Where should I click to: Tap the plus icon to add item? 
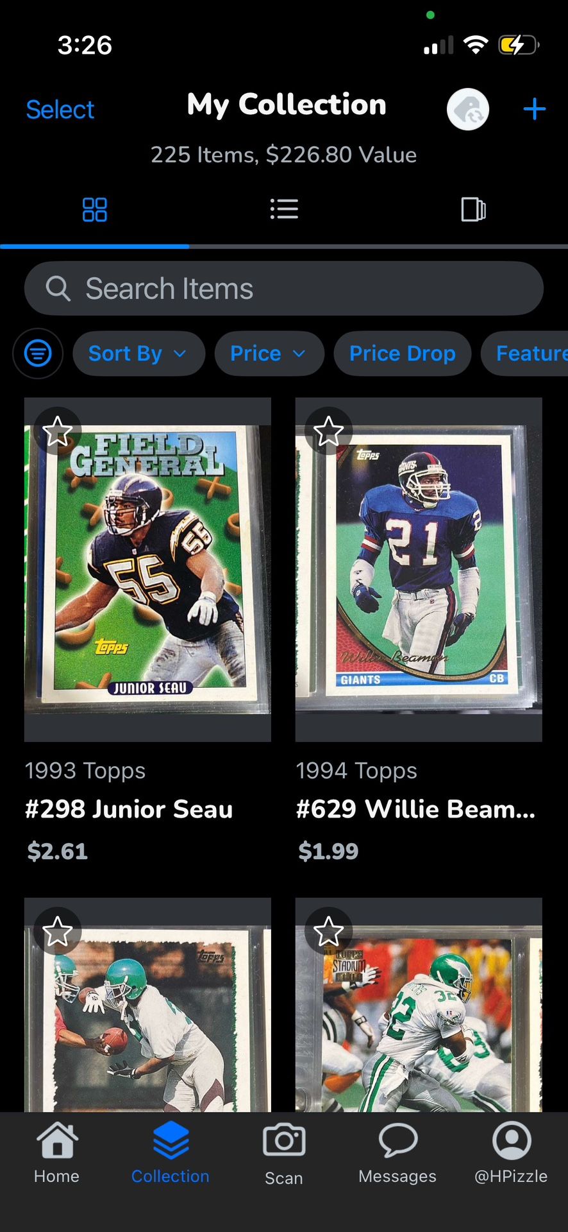click(534, 109)
